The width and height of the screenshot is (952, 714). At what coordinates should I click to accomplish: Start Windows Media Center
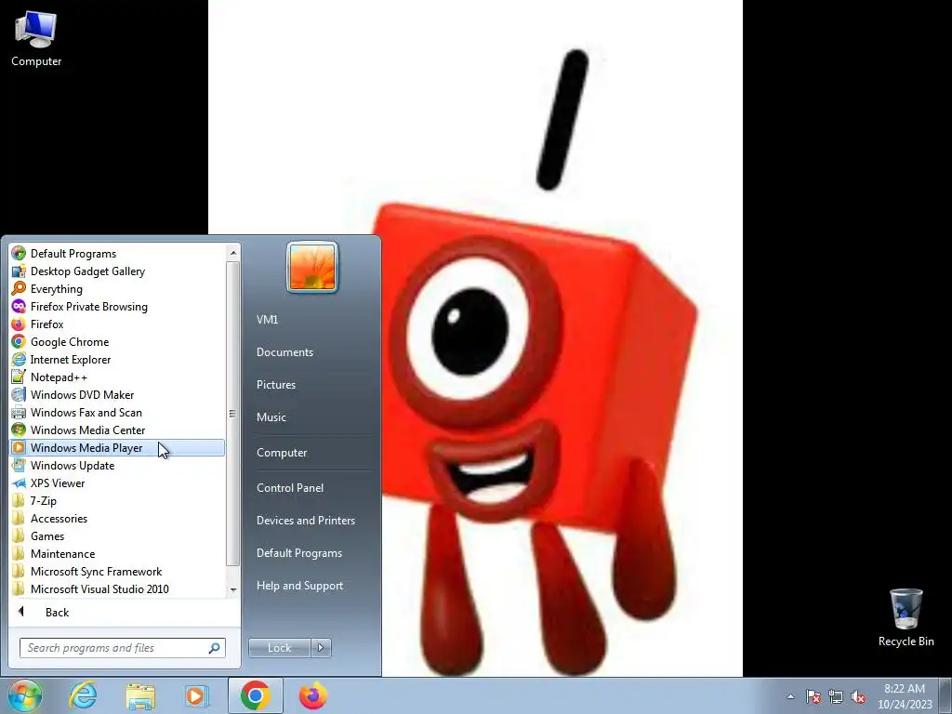[117, 430]
